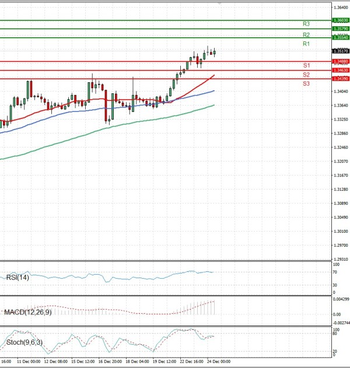Screen dimensions: 350x368
Task: Select the R2 resistance label
Action: coord(306,35)
